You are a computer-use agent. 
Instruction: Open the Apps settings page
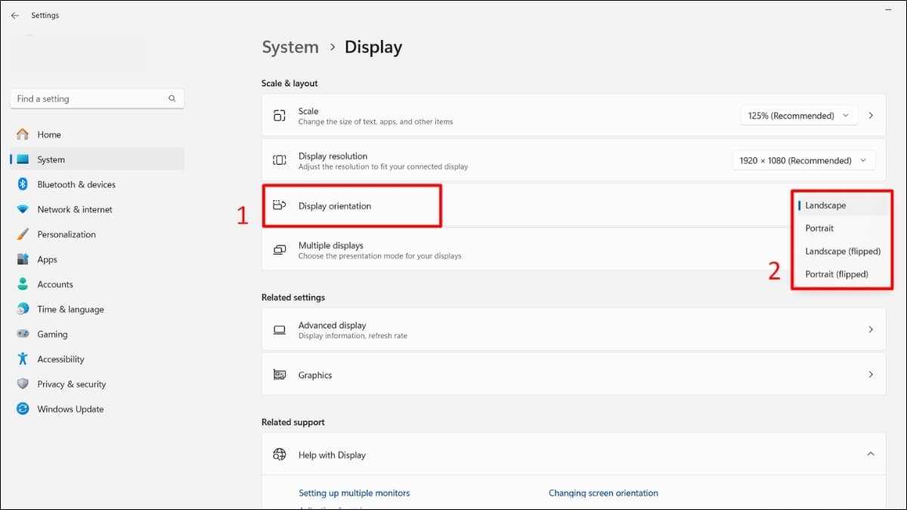point(98,259)
